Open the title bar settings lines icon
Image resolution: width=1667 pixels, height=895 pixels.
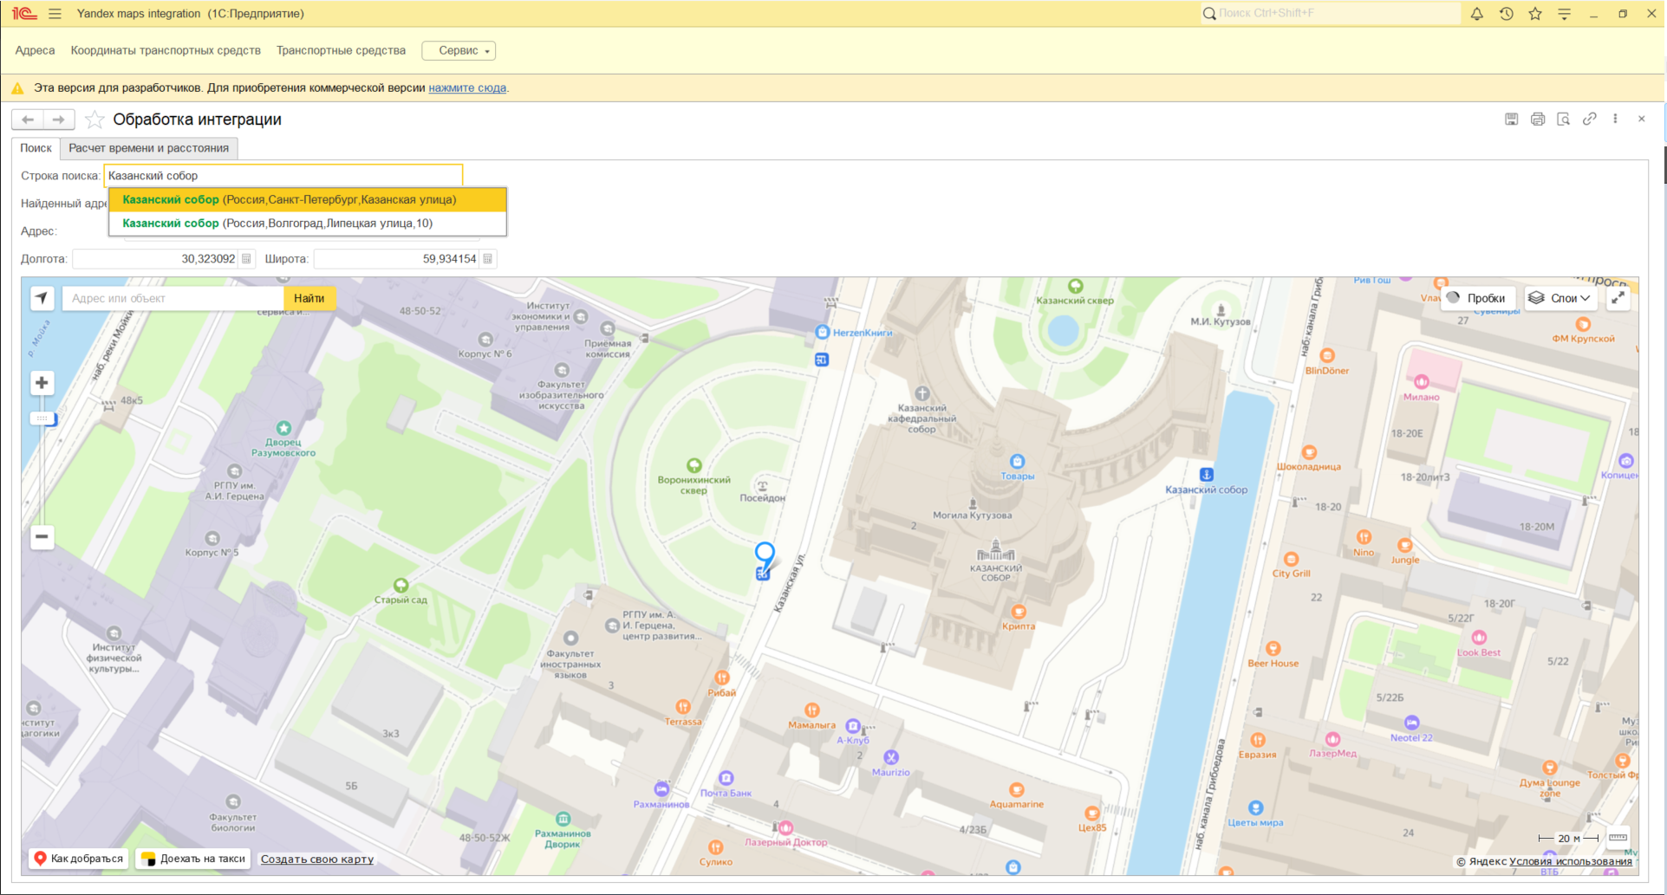[1564, 14]
